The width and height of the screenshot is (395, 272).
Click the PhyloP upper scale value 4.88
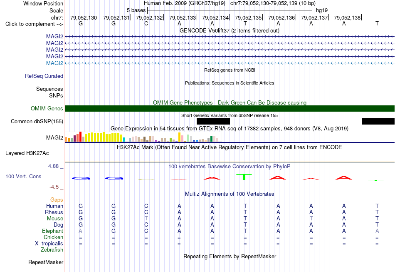coord(53,166)
